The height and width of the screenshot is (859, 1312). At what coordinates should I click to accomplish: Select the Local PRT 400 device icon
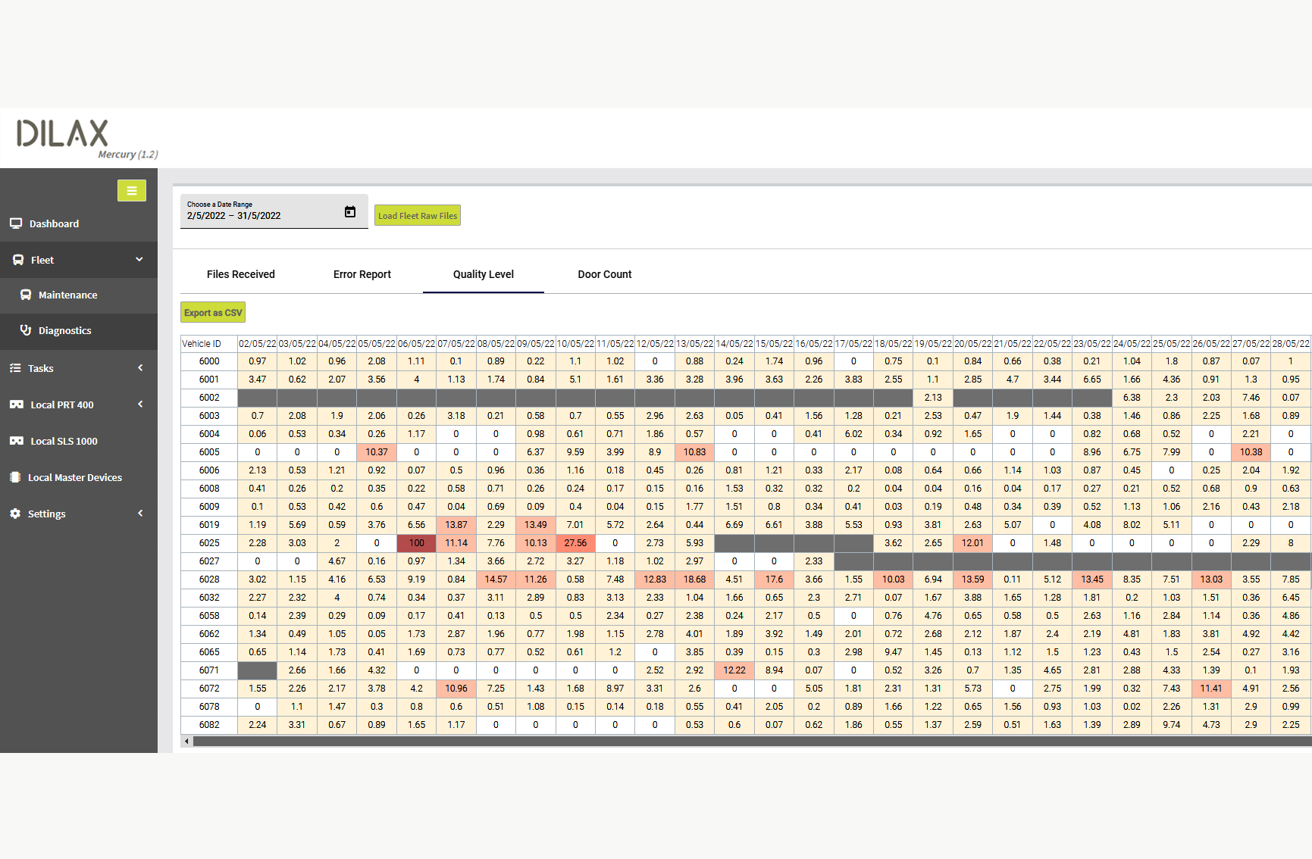pyautogui.click(x=17, y=404)
